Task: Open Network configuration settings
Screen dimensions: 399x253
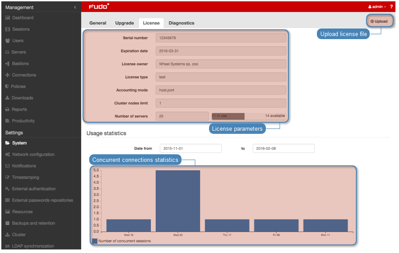Action: tap(33, 154)
